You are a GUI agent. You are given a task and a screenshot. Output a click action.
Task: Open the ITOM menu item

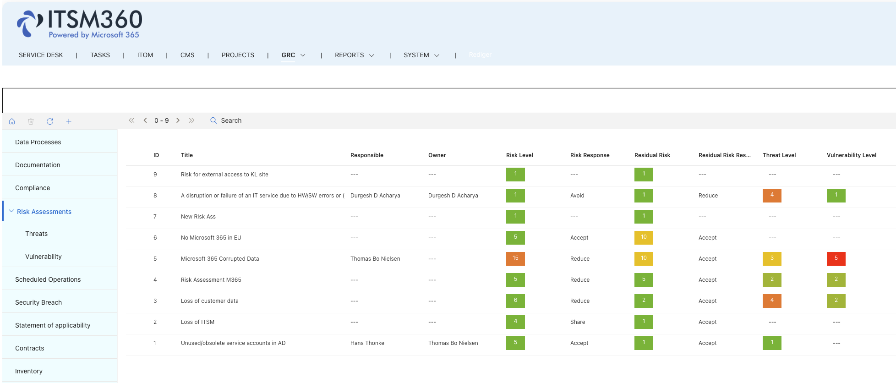(x=145, y=55)
